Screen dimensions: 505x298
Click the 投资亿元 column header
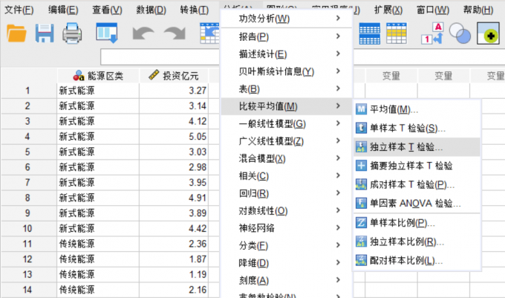[x=174, y=75]
